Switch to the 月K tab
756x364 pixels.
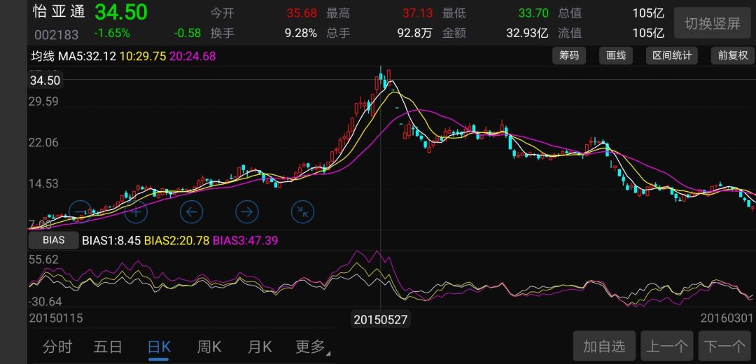pos(260,346)
